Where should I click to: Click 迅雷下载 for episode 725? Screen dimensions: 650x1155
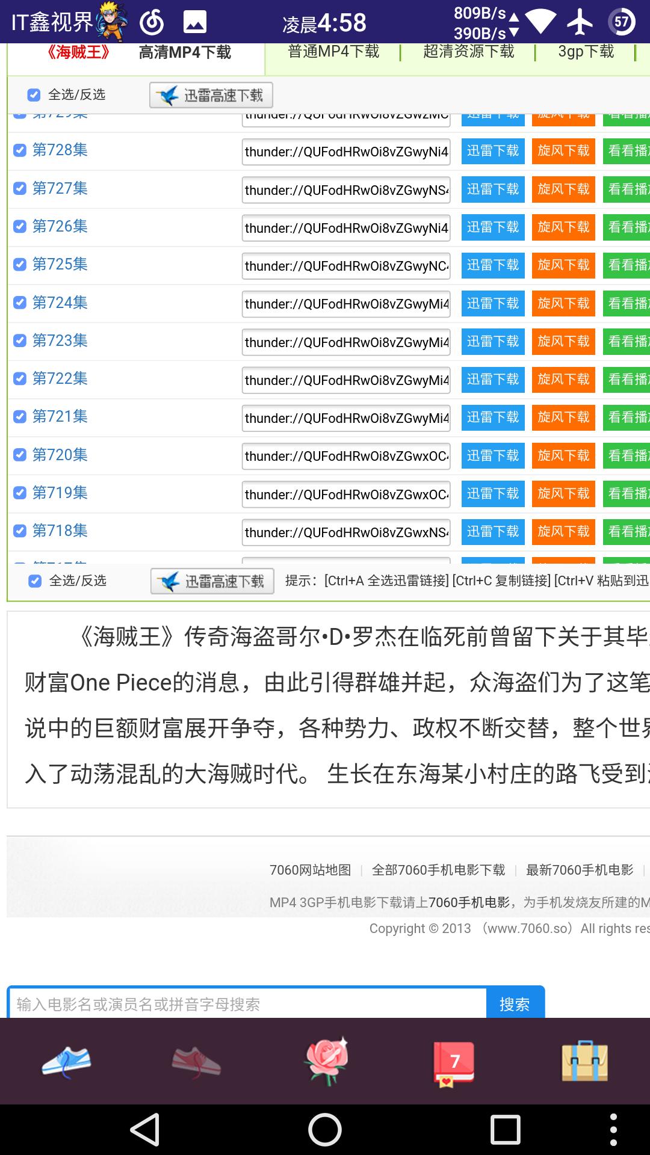[493, 265]
